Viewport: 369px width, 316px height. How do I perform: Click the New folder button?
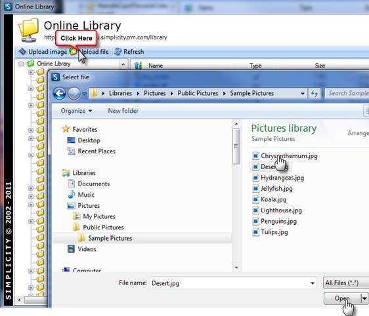click(123, 111)
